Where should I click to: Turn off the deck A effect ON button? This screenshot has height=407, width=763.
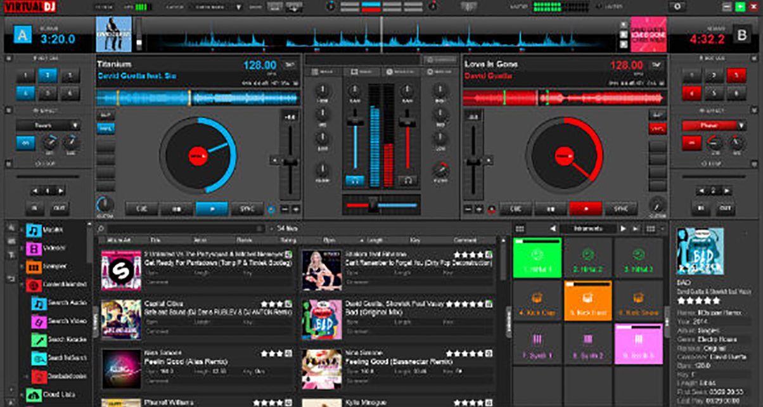coord(25,143)
